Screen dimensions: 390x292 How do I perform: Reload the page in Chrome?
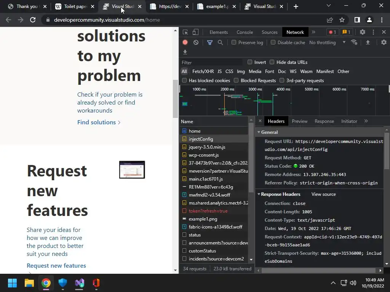pyautogui.click(x=33, y=20)
